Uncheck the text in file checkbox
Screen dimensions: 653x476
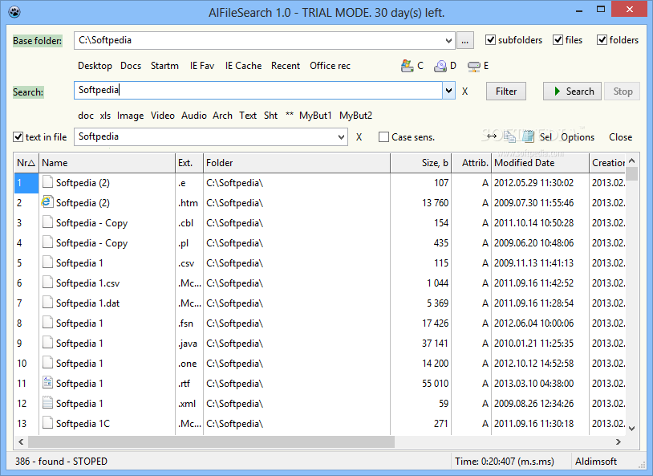(x=18, y=136)
